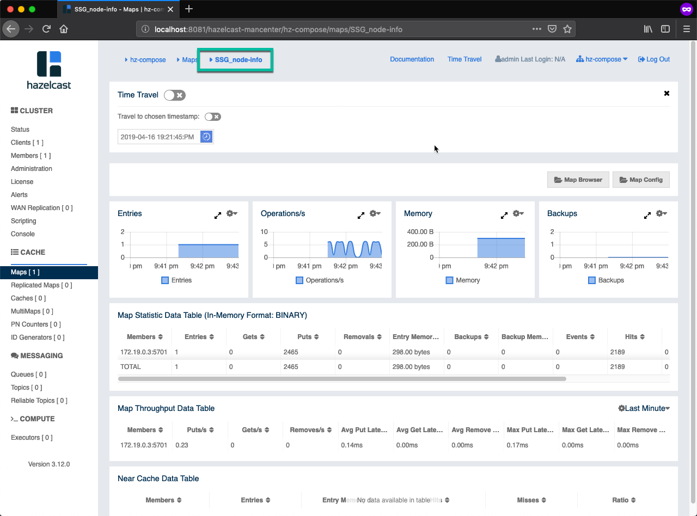Image resolution: width=697 pixels, height=516 pixels.
Task: Toggle Operations/s series legend swatch
Action: point(299,280)
